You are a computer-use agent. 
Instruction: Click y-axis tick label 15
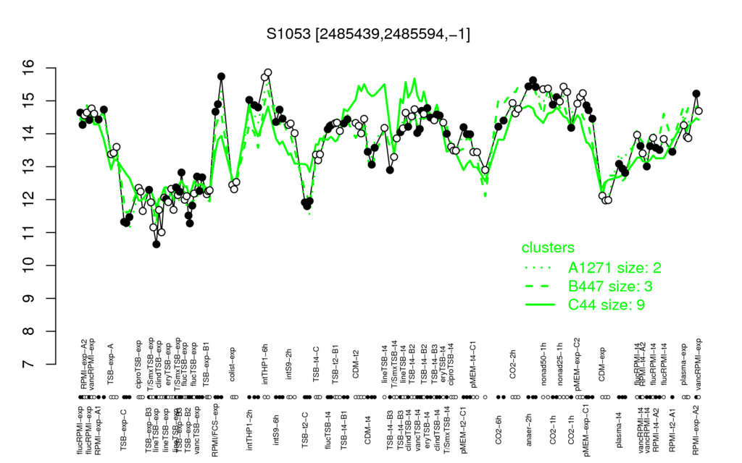pyautogui.click(x=29, y=101)
